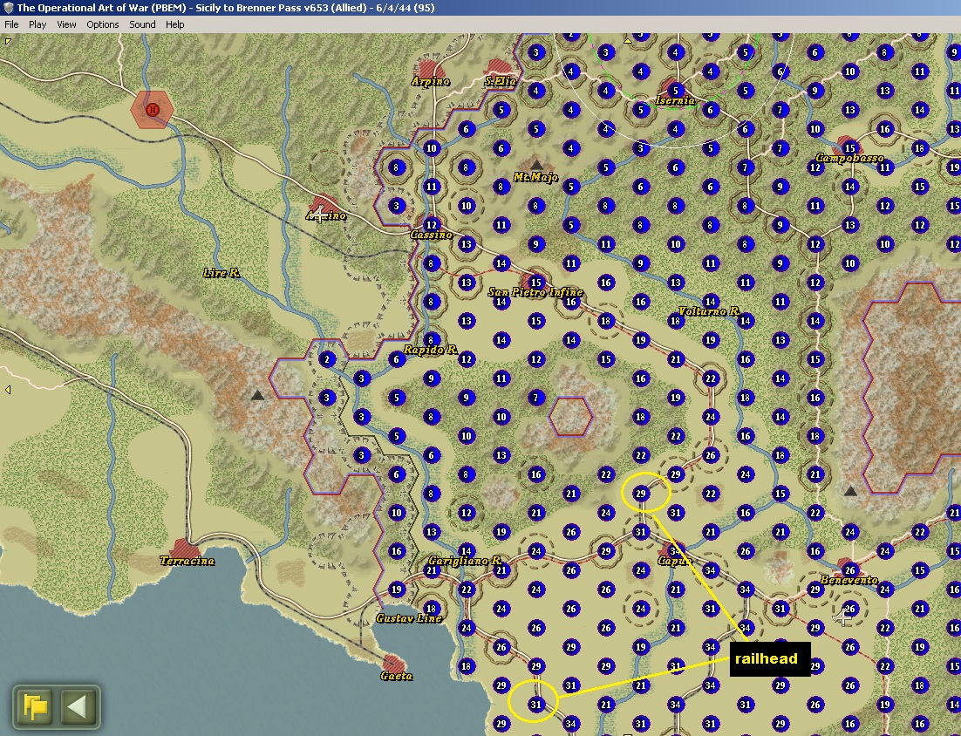Click the Rapido R. river label
Image resolution: width=961 pixels, height=736 pixels.
coord(430,350)
